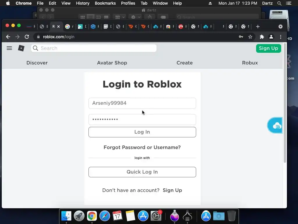298x224 pixels.
Task: Click the green Sign Up button
Action: click(x=268, y=48)
